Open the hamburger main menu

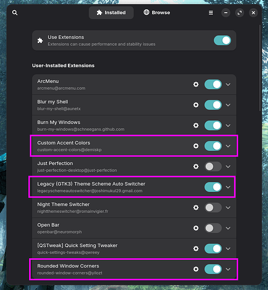(x=211, y=13)
